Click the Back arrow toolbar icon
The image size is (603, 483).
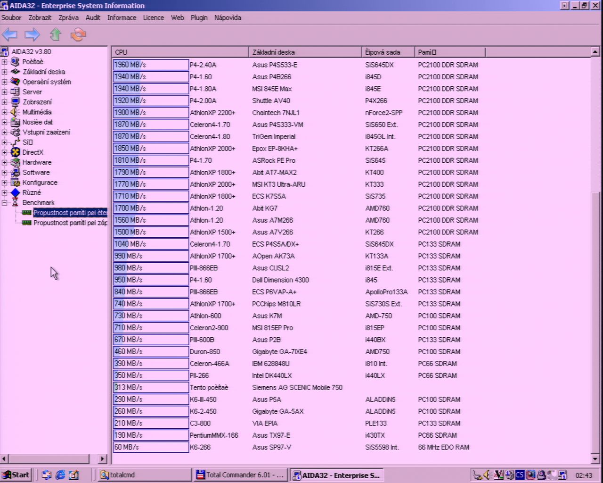coord(9,34)
